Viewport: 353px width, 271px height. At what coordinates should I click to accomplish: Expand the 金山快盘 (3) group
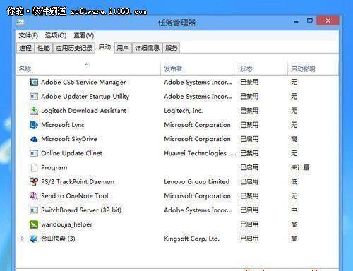tap(23, 239)
